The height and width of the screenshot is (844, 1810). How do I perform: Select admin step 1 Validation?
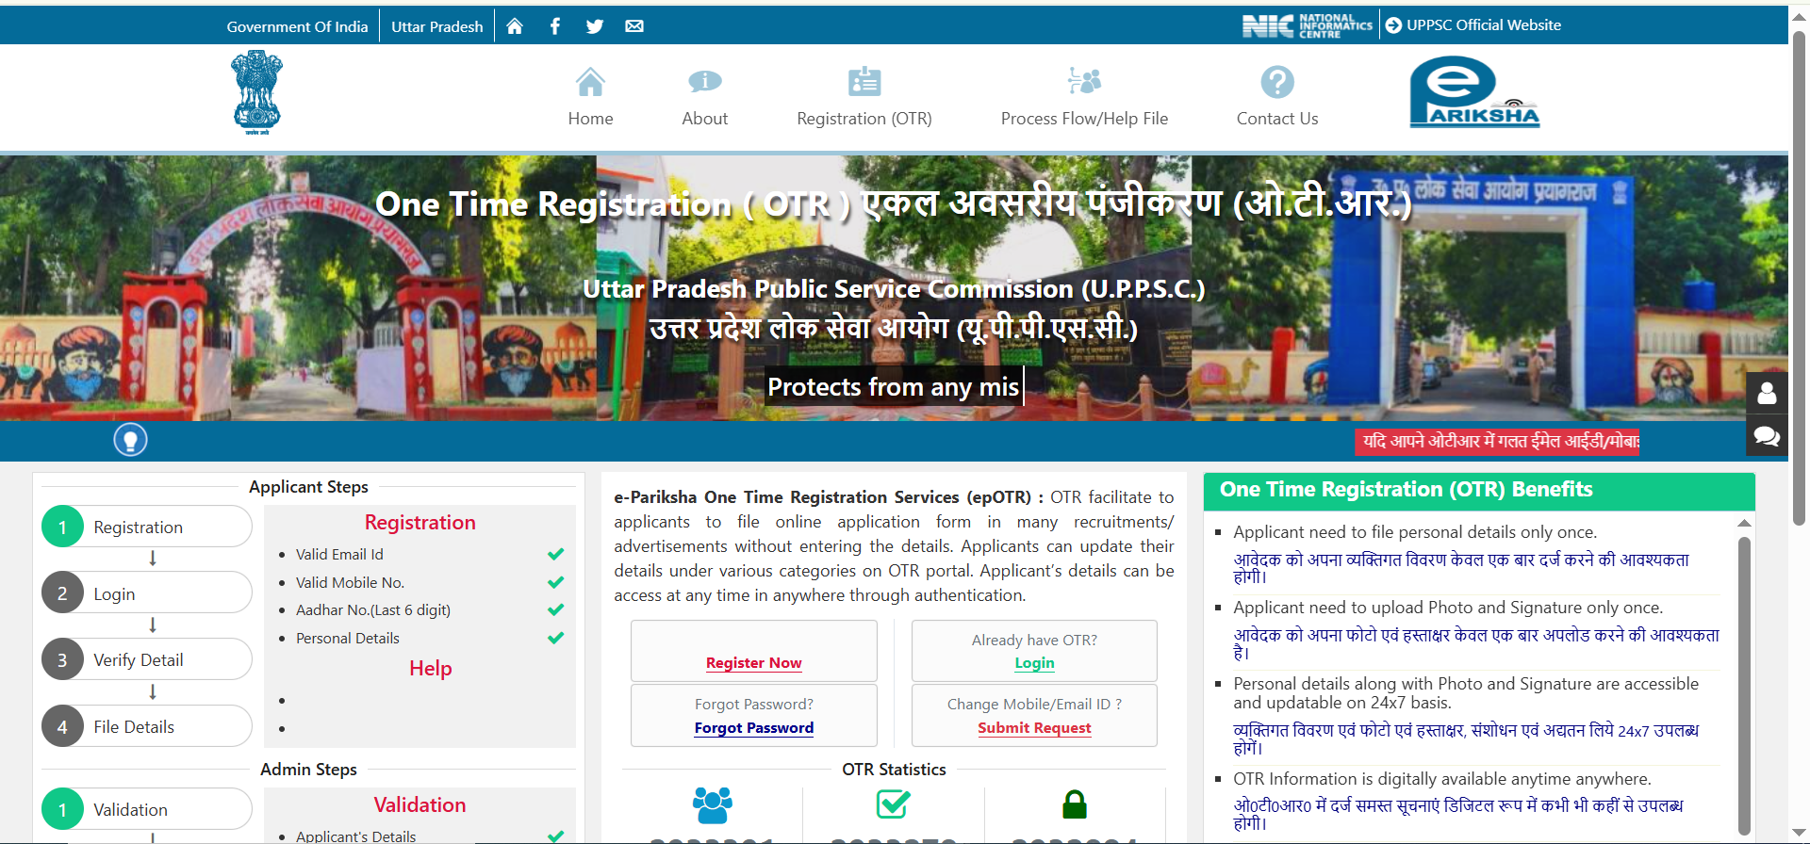click(147, 809)
